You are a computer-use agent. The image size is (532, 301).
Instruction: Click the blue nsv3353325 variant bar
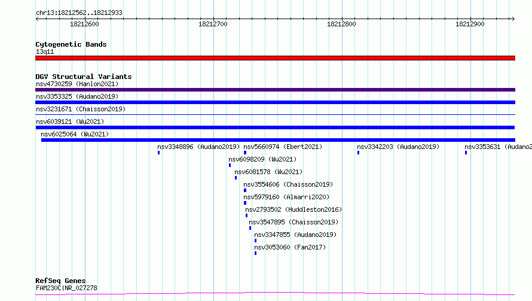tap(275, 102)
